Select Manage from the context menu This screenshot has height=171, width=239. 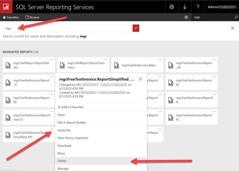pyautogui.click(x=101, y=168)
